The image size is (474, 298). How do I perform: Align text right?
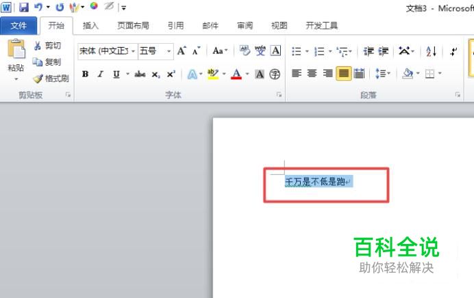coord(327,73)
